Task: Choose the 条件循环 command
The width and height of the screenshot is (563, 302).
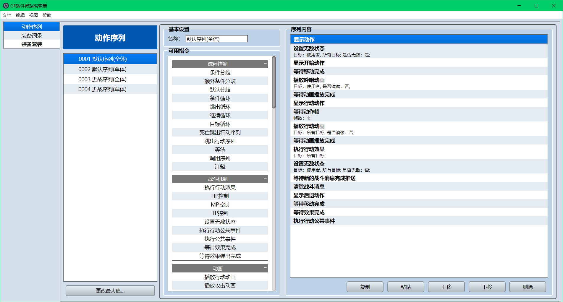Action: 220,98
